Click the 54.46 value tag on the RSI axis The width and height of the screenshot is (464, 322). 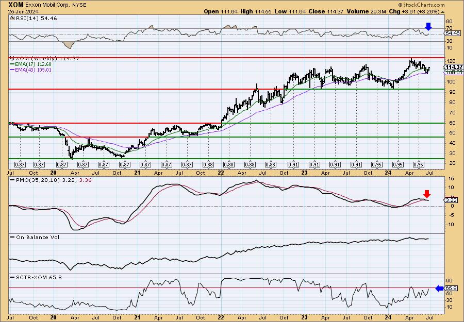tap(453, 33)
